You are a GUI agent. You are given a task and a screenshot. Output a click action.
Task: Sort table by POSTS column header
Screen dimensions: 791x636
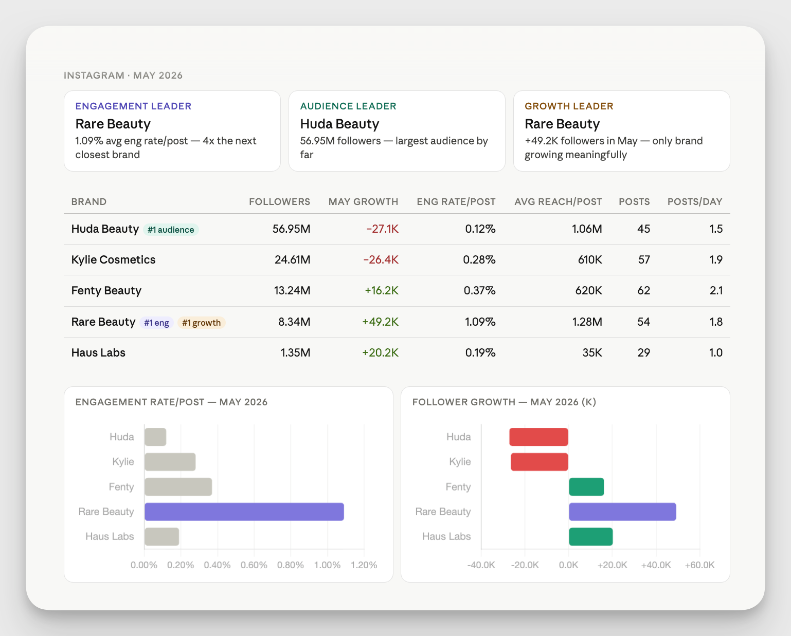pos(634,202)
